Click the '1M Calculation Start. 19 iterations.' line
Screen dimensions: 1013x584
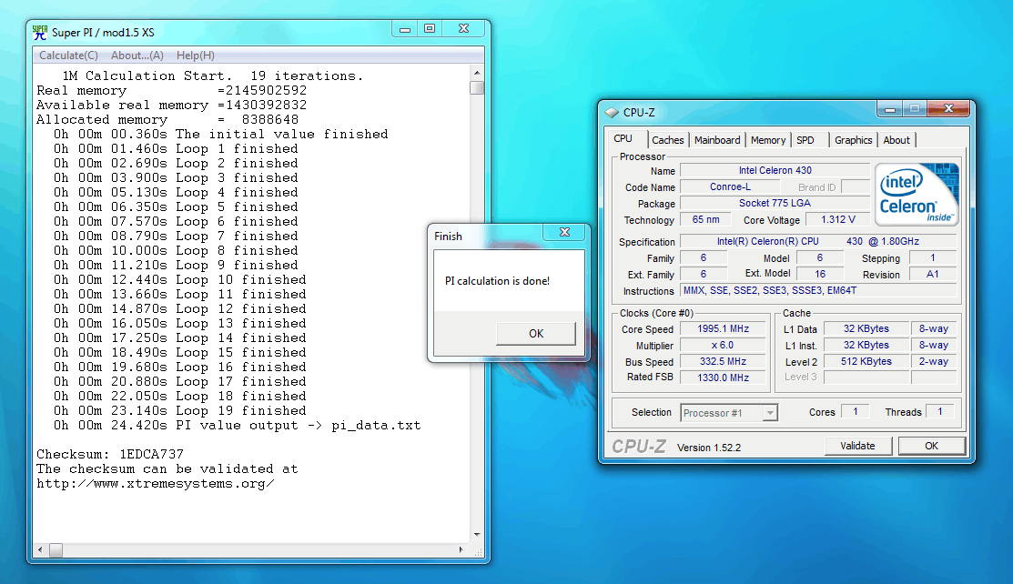tap(213, 76)
